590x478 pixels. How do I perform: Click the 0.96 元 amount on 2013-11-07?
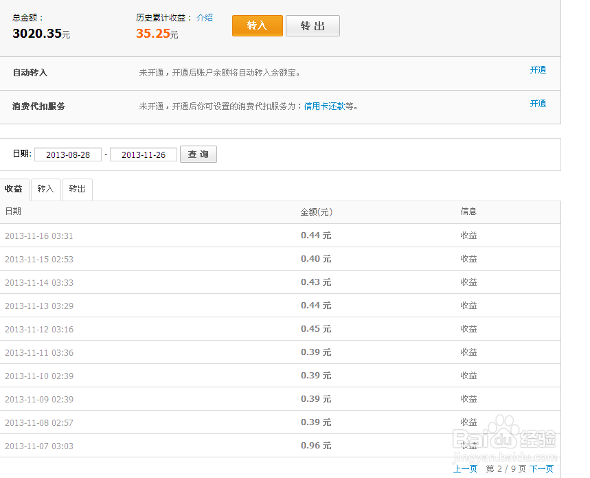tap(316, 445)
